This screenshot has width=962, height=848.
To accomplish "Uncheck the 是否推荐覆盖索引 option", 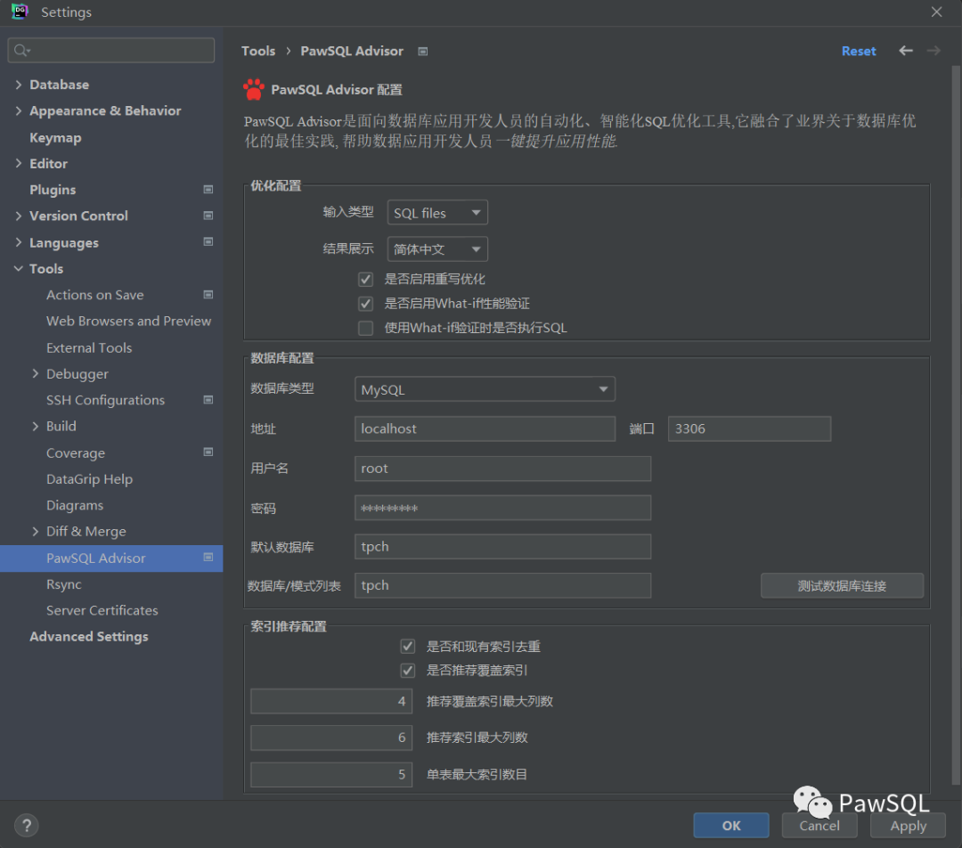I will point(408,670).
